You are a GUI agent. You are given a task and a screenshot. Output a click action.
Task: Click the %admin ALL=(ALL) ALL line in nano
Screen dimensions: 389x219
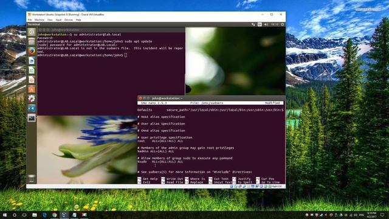156,151
